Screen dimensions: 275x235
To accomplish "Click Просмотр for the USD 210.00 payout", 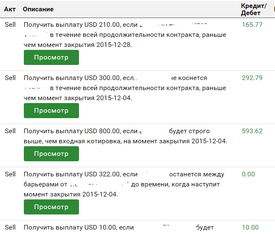I will (x=51, y=57).
